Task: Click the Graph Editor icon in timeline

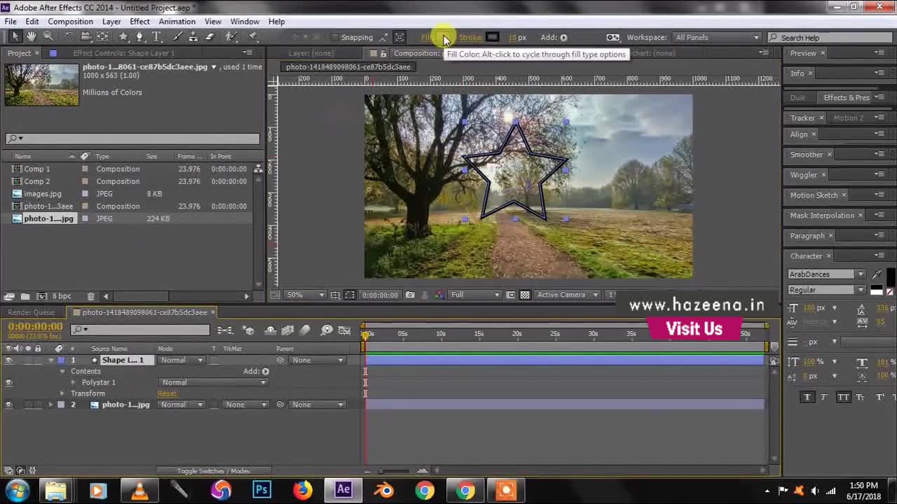Action: click(x=344, y=330)
